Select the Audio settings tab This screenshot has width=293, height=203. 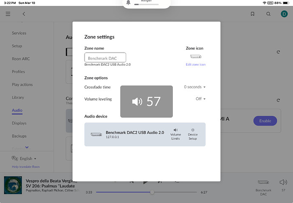(x=17, y=110)
